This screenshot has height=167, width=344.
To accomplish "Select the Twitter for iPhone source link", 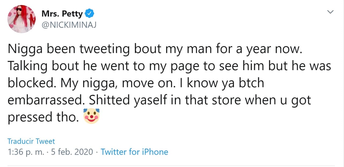I will pyautogui.click(x=134, y=152).
